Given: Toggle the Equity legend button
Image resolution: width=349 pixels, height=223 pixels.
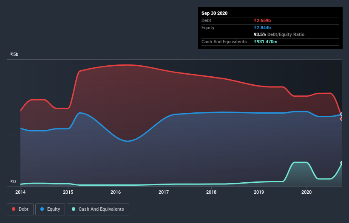Looking at the screenshot, I should pyautogui.click(x=50, y=209).
